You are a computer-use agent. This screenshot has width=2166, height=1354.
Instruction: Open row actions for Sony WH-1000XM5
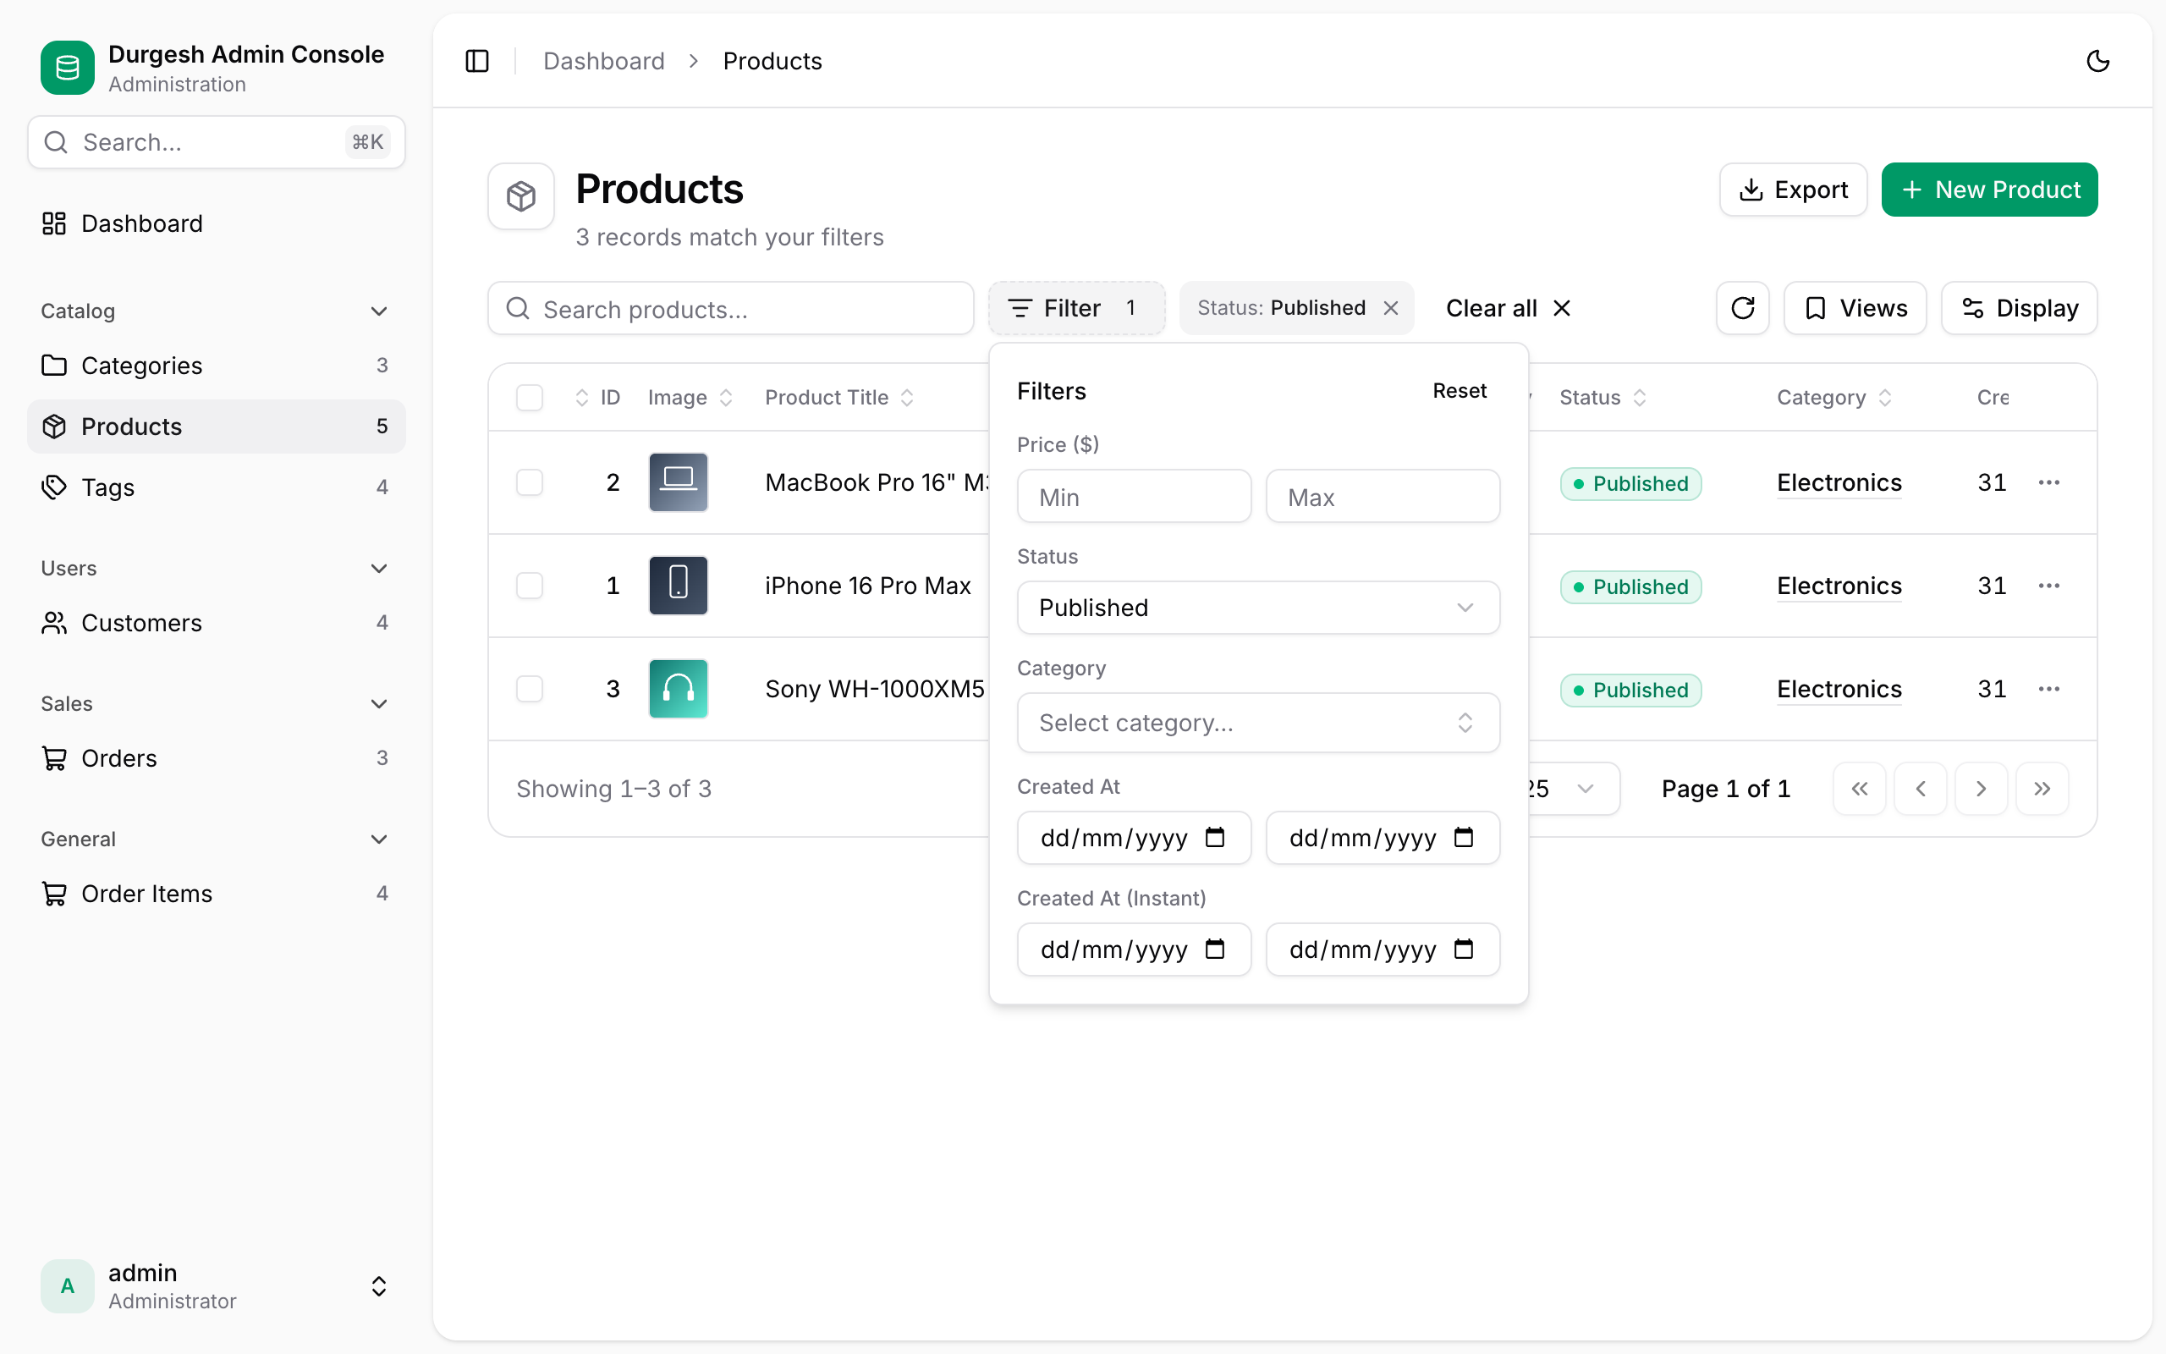[2048, 689]
